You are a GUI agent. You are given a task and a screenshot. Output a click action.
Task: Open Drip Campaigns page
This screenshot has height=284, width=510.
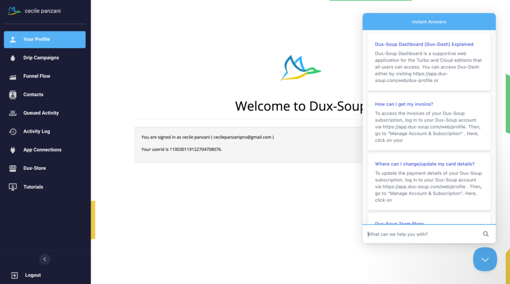(44, 58)
